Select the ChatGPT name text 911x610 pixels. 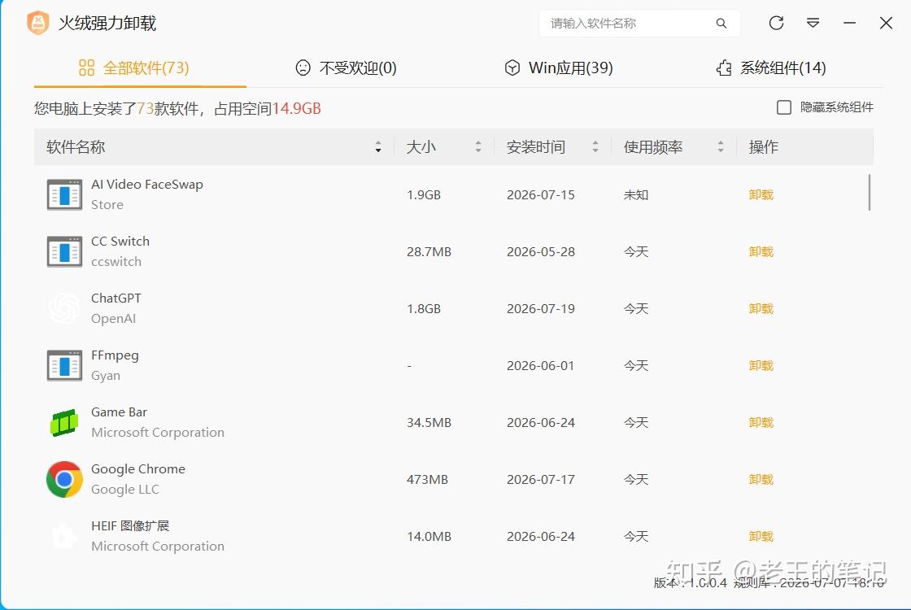point(116,298)
